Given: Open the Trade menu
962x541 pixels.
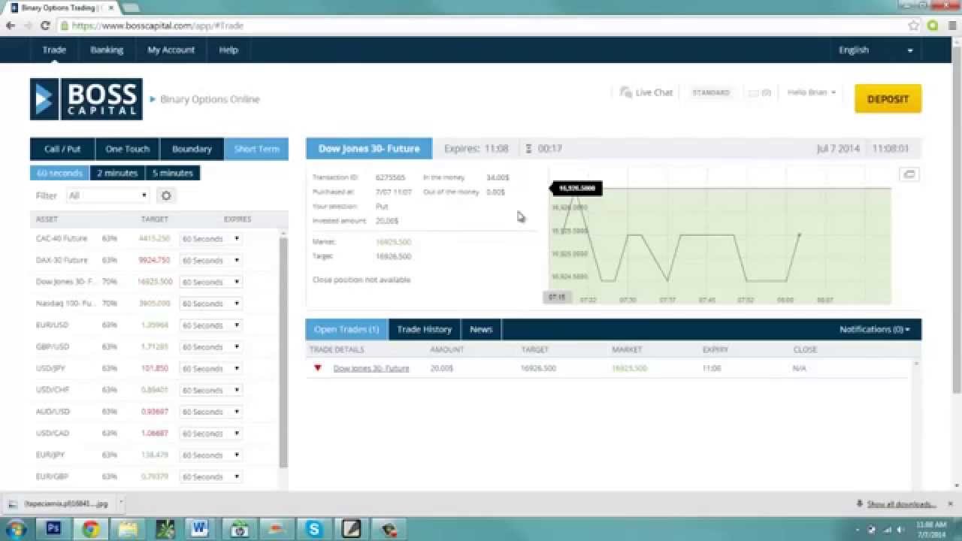Looking at the screenshot, I should [54, 50].
